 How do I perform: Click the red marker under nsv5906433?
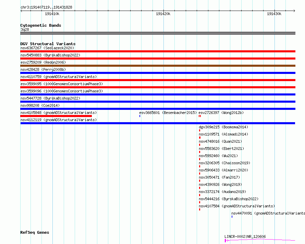[x=199, y=174]
